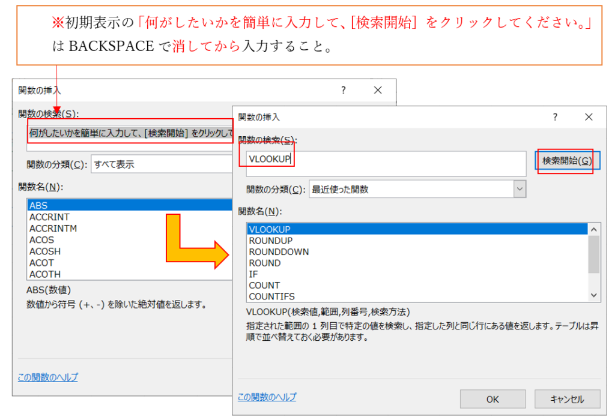
Task: Close the front 関数の挿入 dialog
Action: coord(589,117)
